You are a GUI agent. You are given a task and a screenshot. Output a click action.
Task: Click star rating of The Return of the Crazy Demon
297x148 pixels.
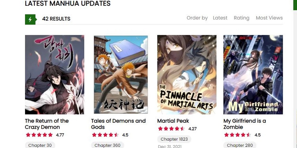tap(40, 135)
